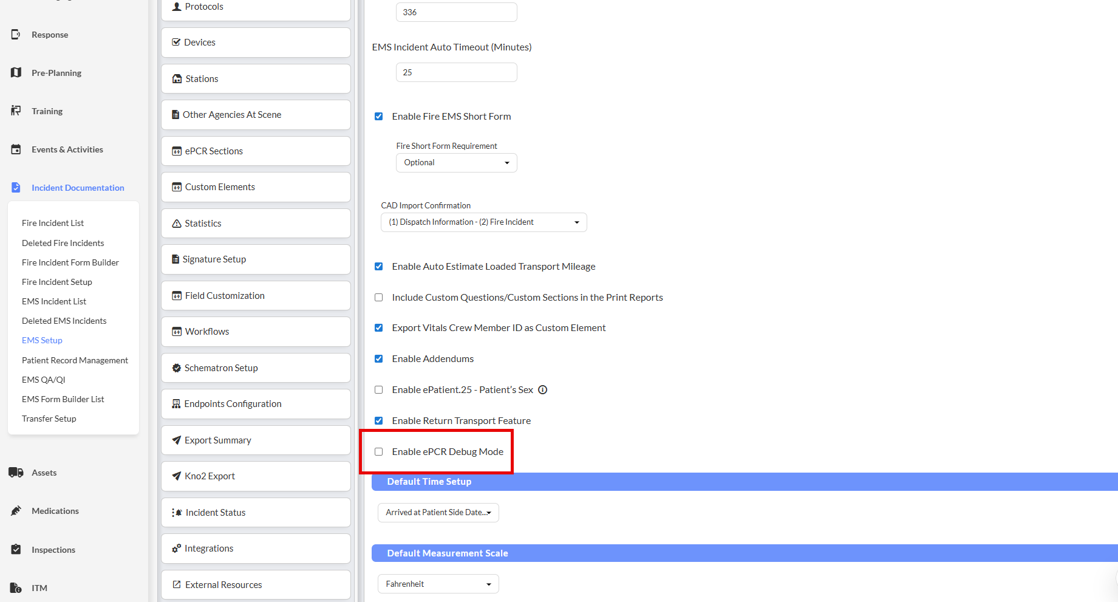Open the Fire Short Form Requirement dropdown
This screenshot has height=602, width=1118.
pyautogui.click(x=456, y=163)
